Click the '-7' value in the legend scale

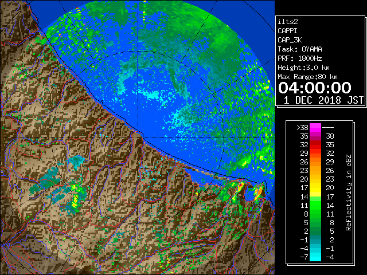(x=304, y=257)
